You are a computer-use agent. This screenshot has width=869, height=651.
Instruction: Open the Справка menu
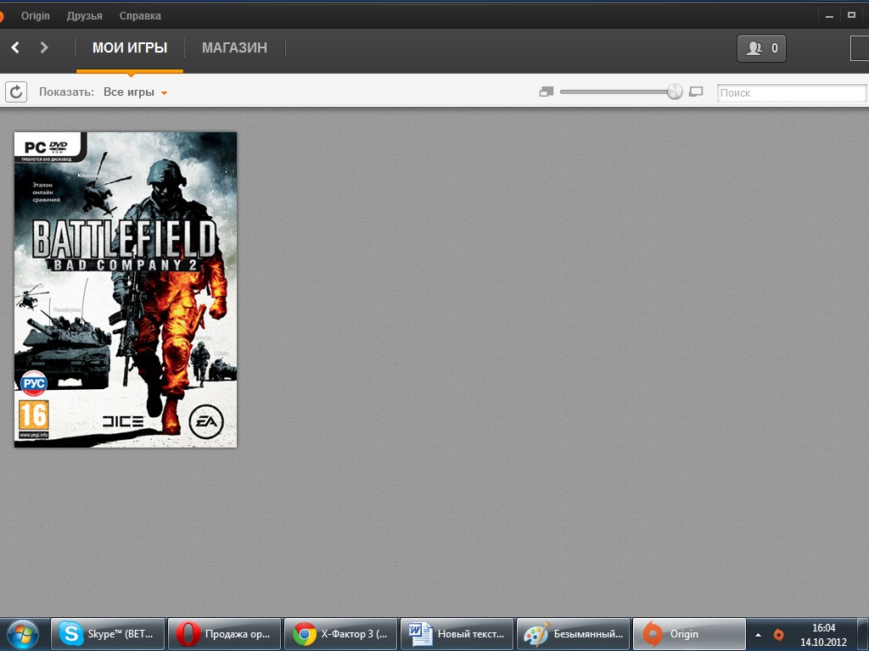(x=140, y=16)
